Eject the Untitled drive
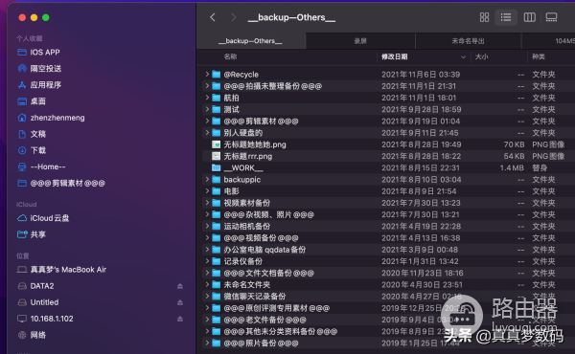The image size is (575, 354). (x=180, y=302)
